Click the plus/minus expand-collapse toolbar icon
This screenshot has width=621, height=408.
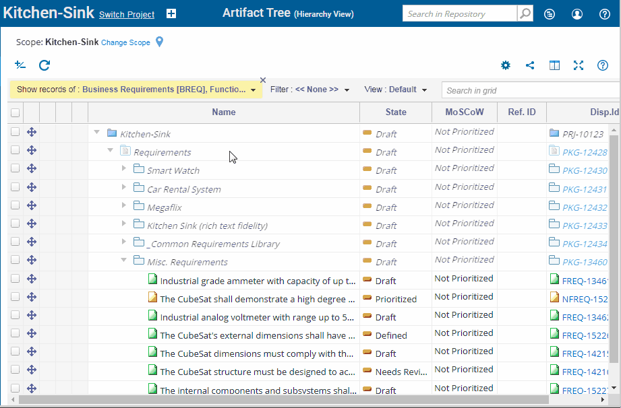(x=20, y=65)
